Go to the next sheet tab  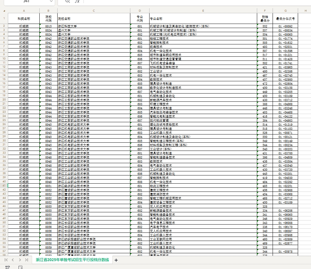point(20,260)
